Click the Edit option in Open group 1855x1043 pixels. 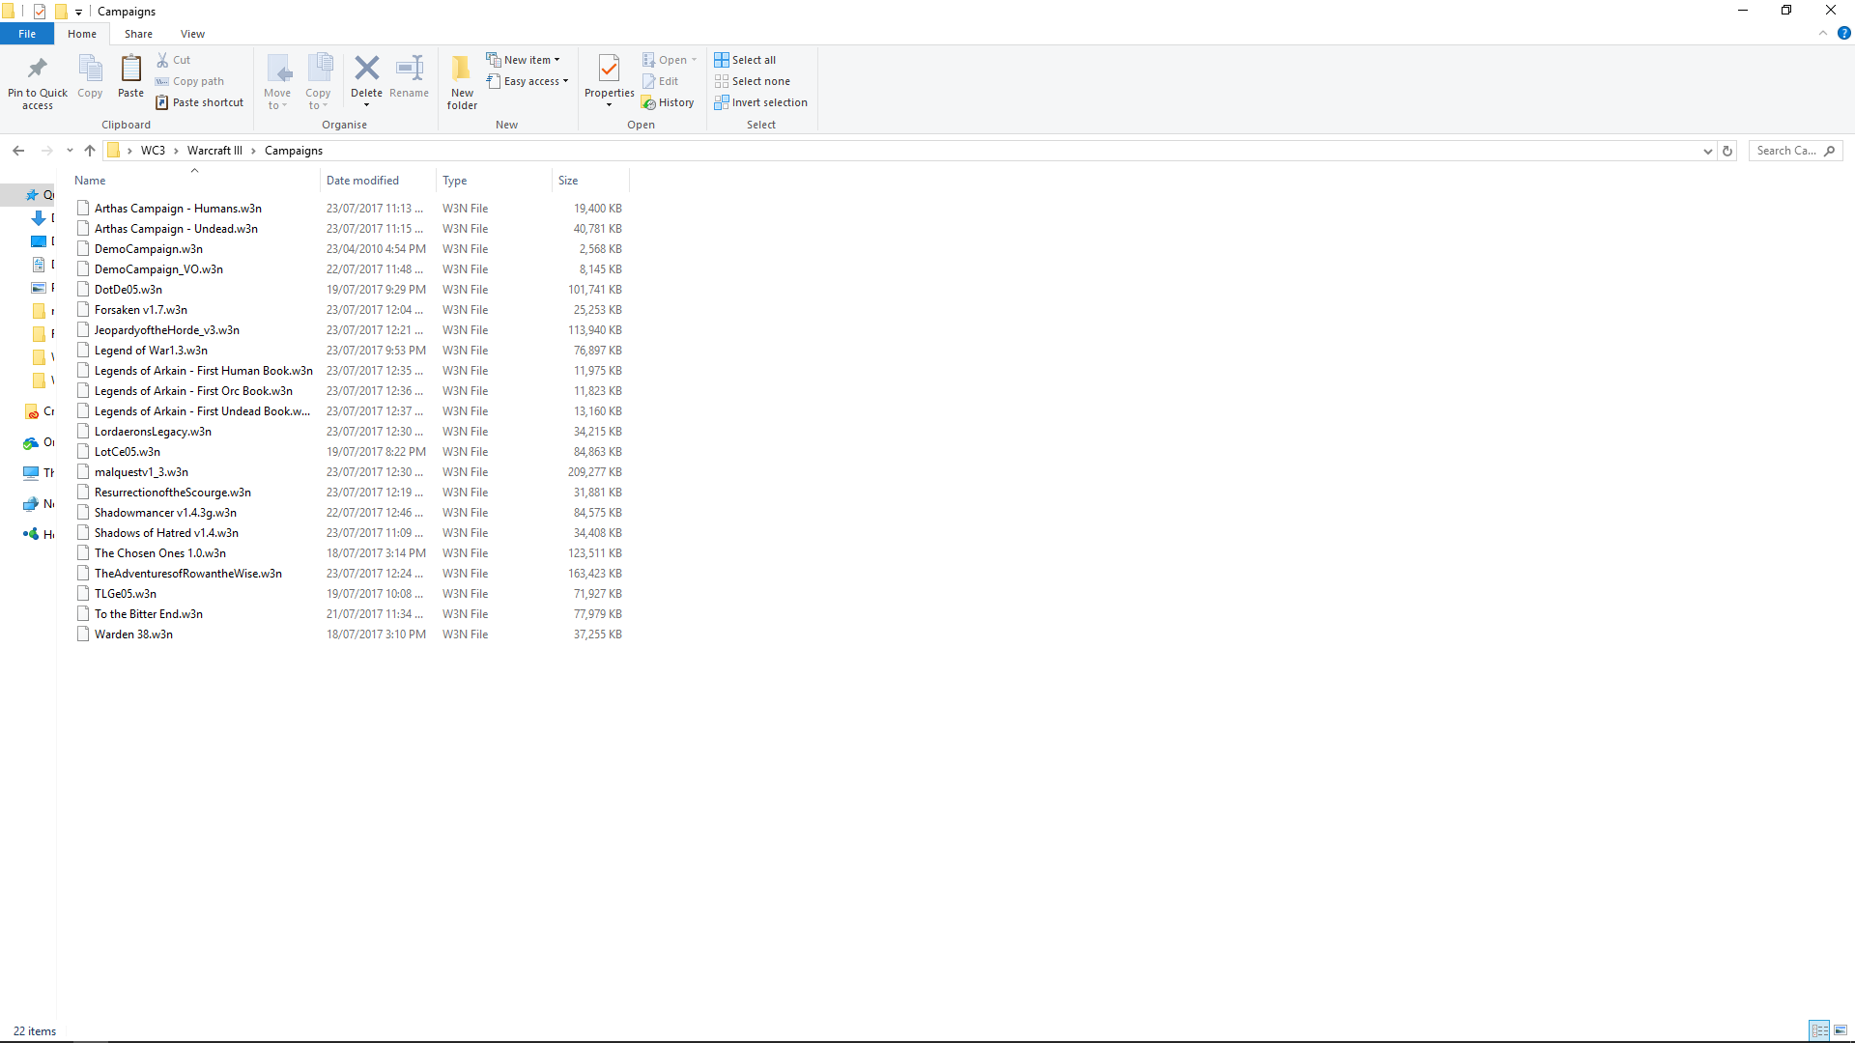tap(661, 81)
